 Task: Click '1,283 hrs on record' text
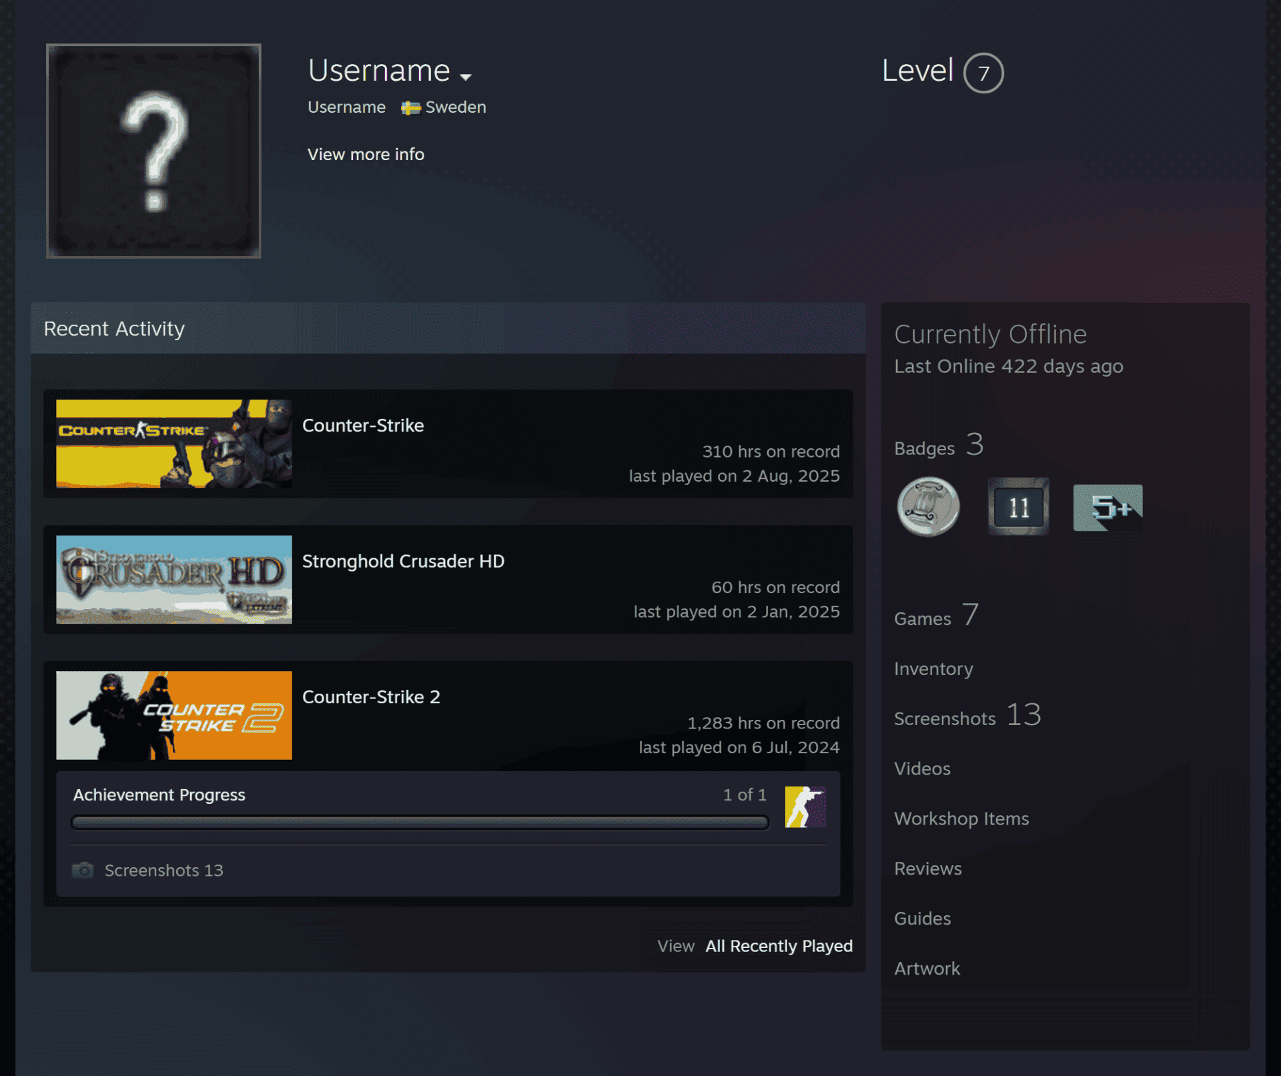763,723
